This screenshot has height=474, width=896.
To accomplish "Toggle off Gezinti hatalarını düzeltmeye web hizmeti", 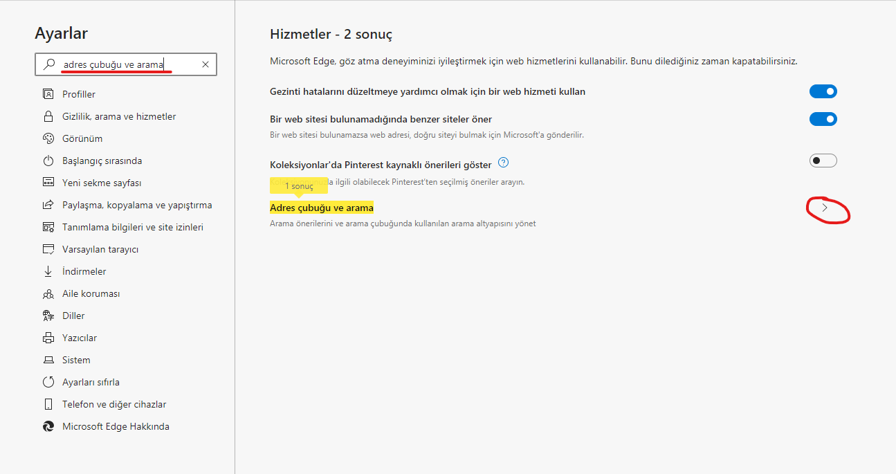I will (823, 91).
